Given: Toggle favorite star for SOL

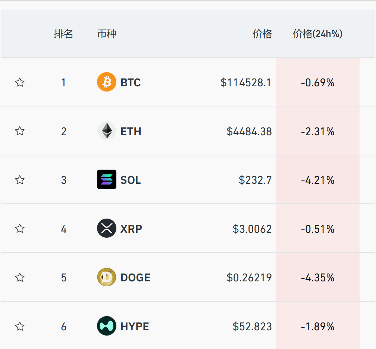Looking at the screenshot, I should [x=20, y=180].
